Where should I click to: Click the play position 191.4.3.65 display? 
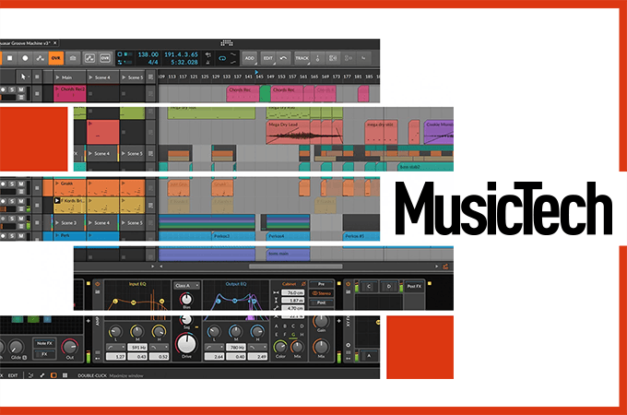(x=181, y=54)
